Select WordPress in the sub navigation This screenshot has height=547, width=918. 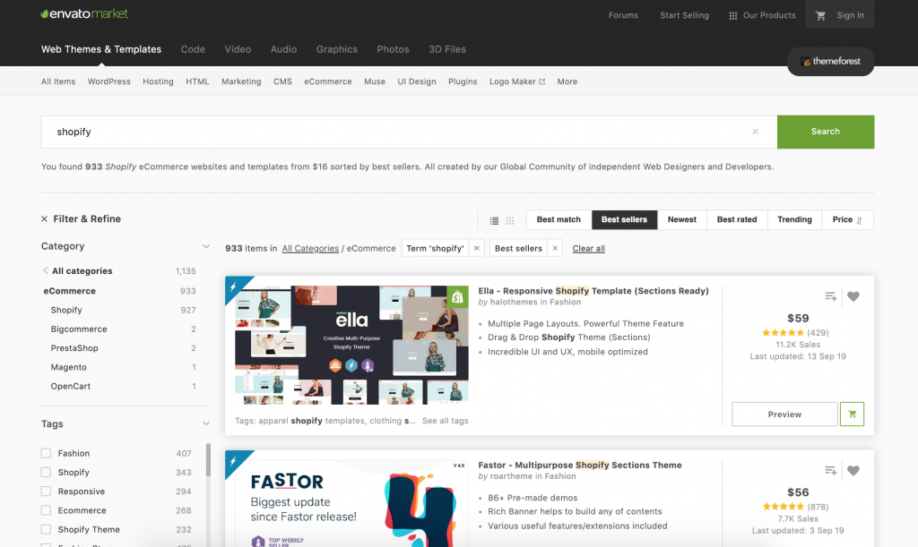[x=108, y=81]
